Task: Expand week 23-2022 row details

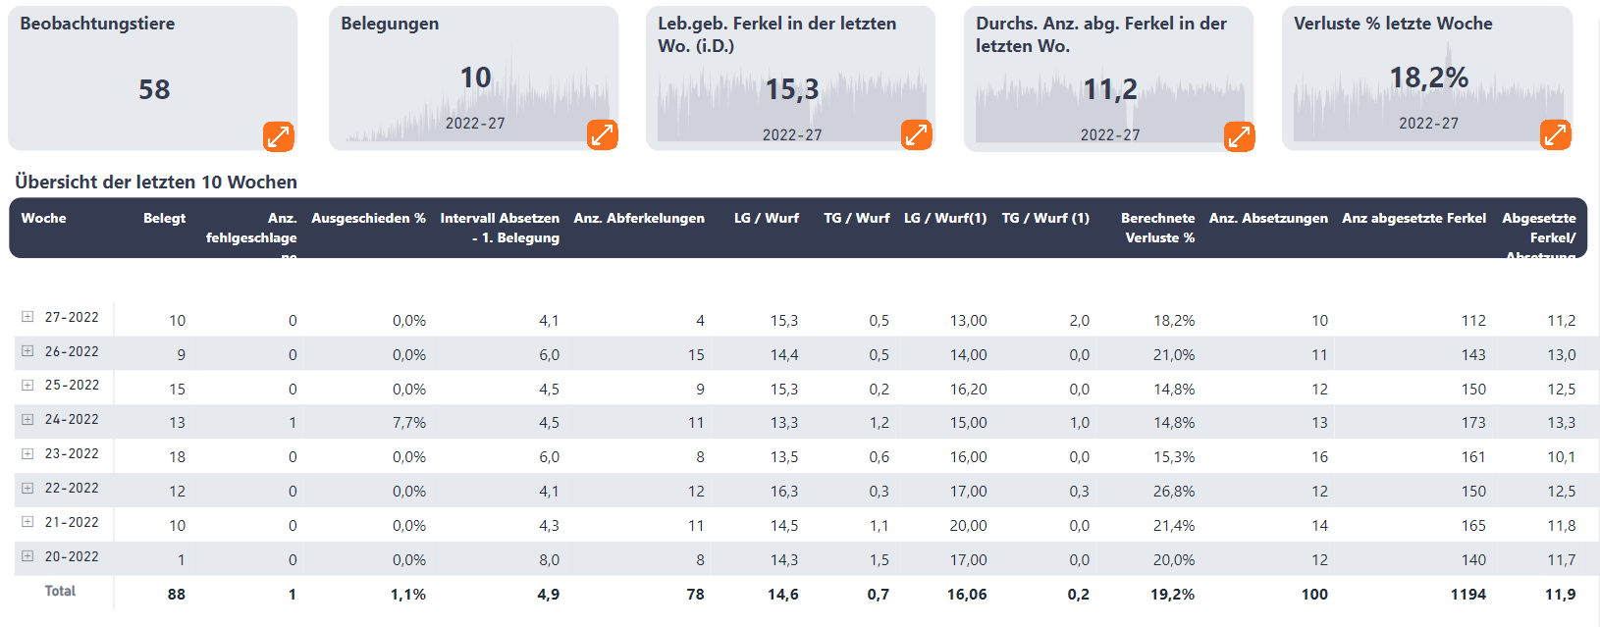Action: pyautogui.click(x=27, y=453)
